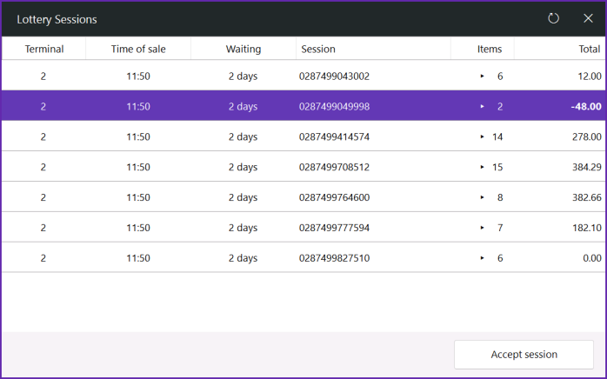This screenshot has height=379, width=607.
Task: Select session number 0287499764600
Action: click(x=334, y=197)
